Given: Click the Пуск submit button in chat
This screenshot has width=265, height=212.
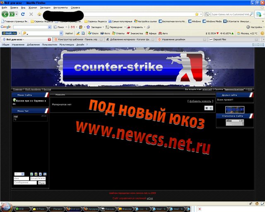Looking at the screenshot, I should (42, 183).
